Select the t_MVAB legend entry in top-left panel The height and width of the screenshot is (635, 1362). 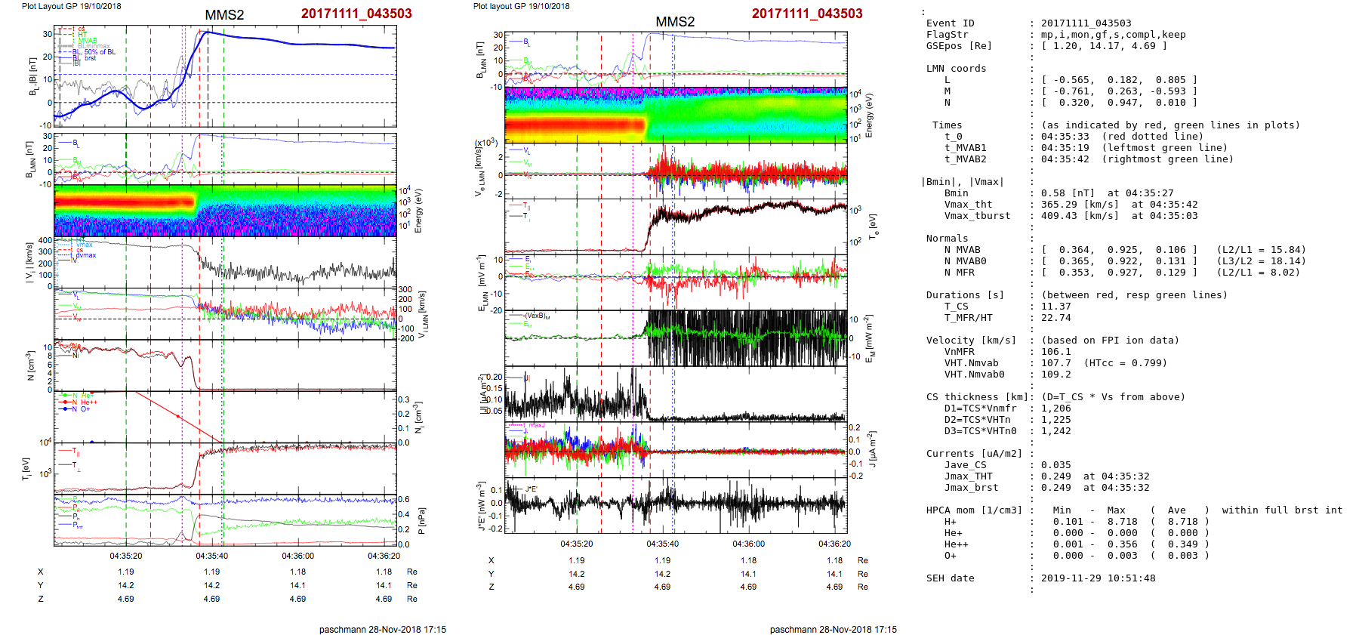coord(87,41)
